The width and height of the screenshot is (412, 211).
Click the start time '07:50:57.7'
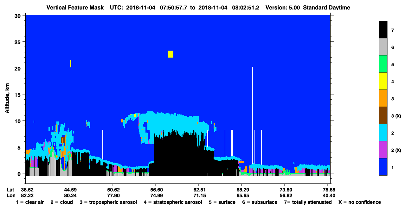click(x=173, y=8)
